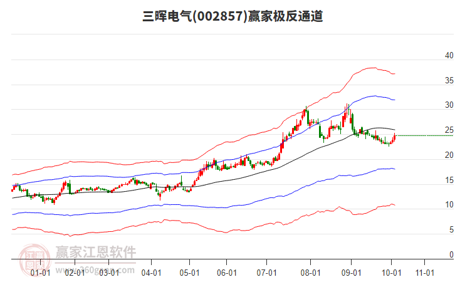Click the 15 price axis label
Image resolution: width=455 pixels, height=282 pixels.
pyautogui.click(x=449, y=180)
